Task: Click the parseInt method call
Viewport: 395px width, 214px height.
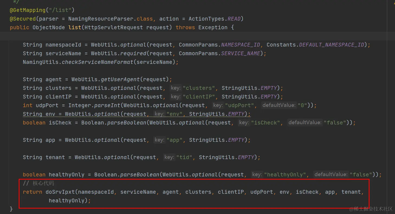Action: (x=107, y=105)
